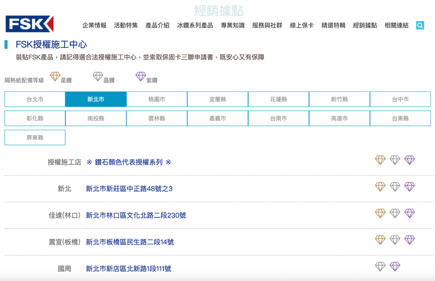Click gray diamond in 國周 row

[x=380, y=267]
